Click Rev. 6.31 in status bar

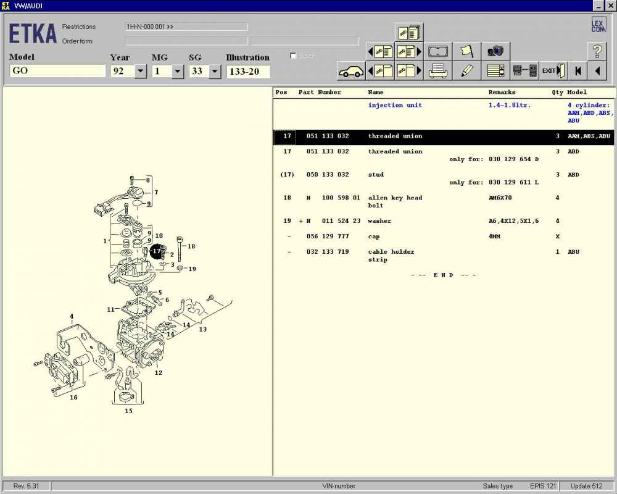pos(27,486)
